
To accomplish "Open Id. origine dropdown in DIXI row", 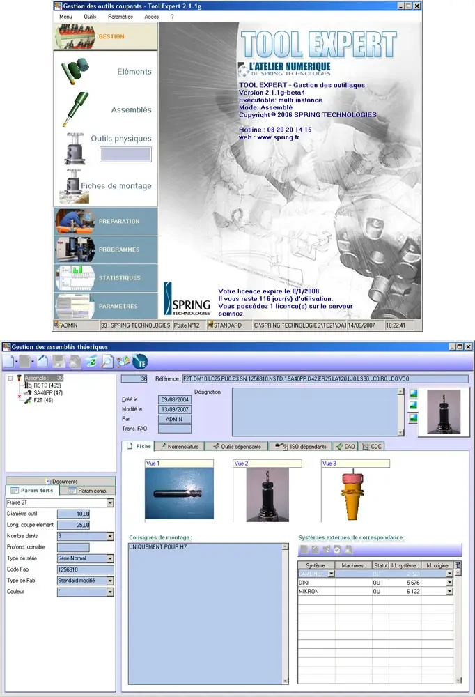I will (x=450, y=583).
